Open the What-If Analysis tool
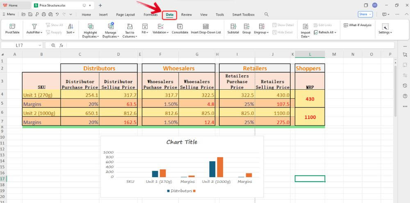Screen dimensions: 410x203 (x=358, y=25)
